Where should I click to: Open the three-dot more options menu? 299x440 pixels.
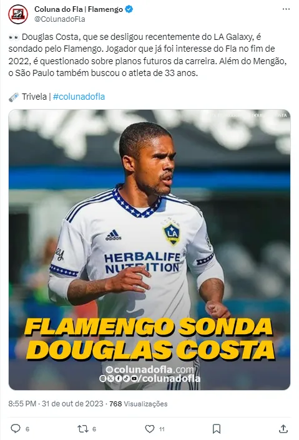[x=286, y=9]
